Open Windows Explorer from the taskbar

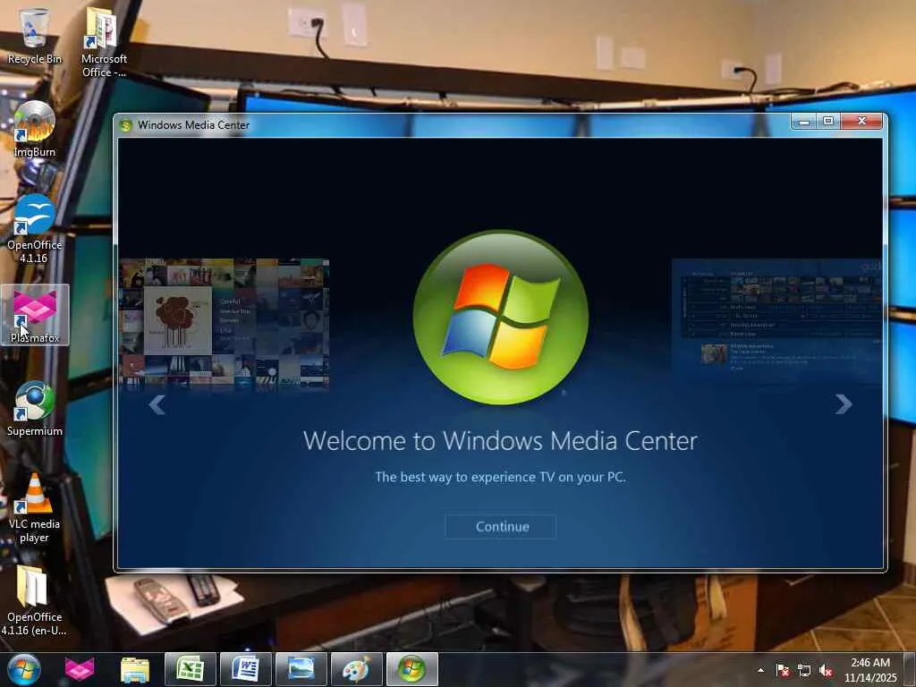tap(135, 669)
